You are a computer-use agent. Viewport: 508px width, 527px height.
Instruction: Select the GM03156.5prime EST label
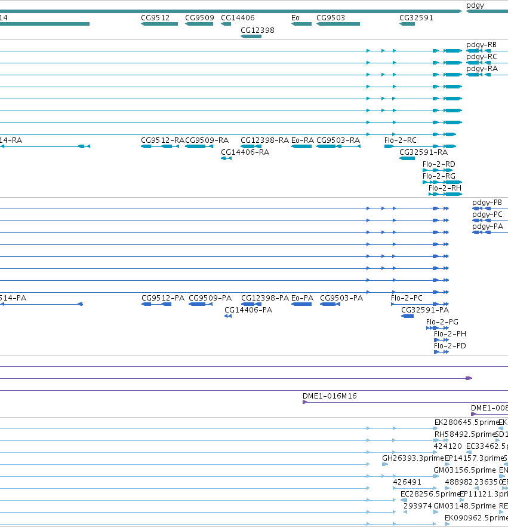[x=464, y=470]
